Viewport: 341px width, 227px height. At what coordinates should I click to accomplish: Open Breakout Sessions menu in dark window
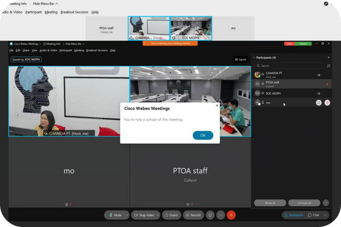coord(97,51)
